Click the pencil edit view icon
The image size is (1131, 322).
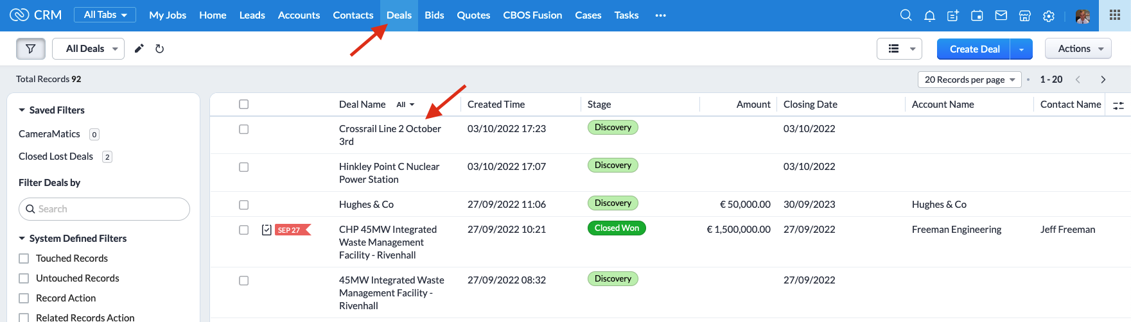pos(139,49)
